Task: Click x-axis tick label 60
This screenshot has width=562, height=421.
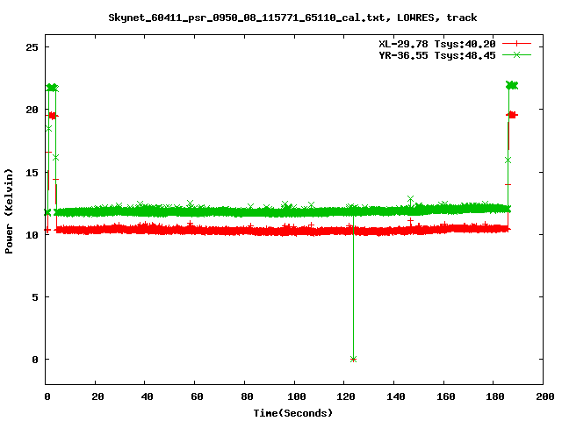Action: pyautogui.click(x=197, y=396)
